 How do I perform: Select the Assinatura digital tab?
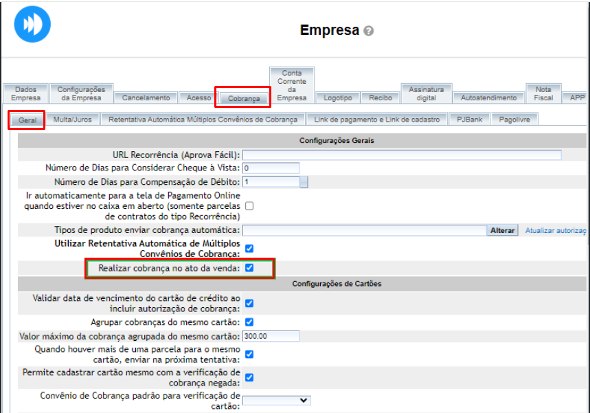coord(426,93)
